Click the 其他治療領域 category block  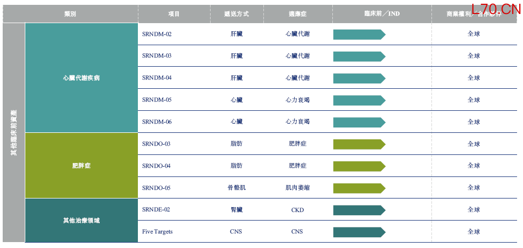coord(81,221)
